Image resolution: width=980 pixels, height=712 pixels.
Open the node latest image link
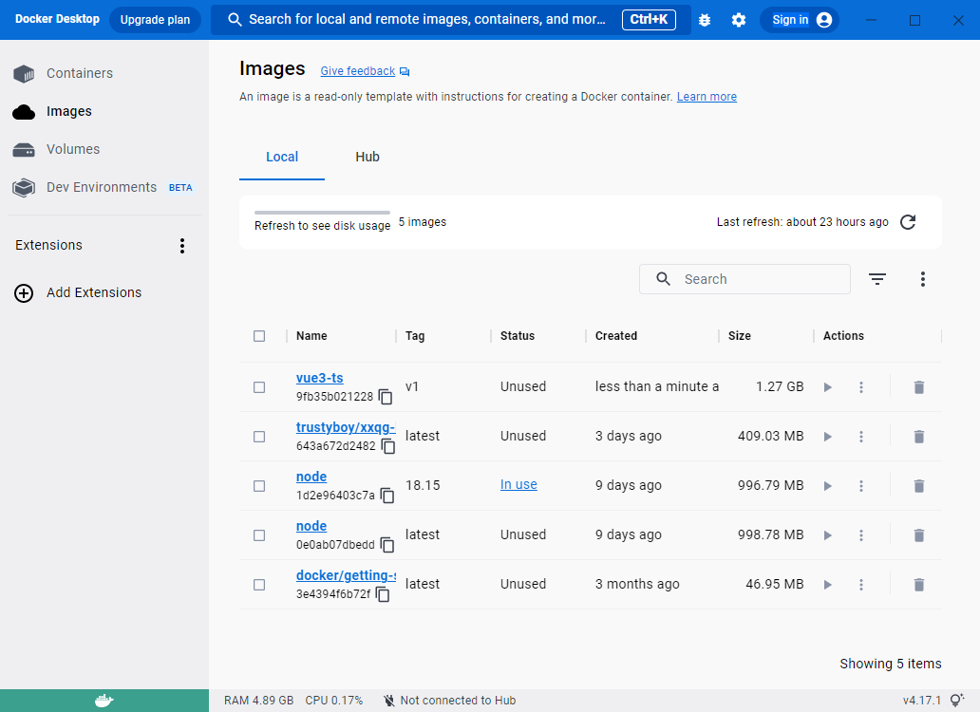[311, 526]
